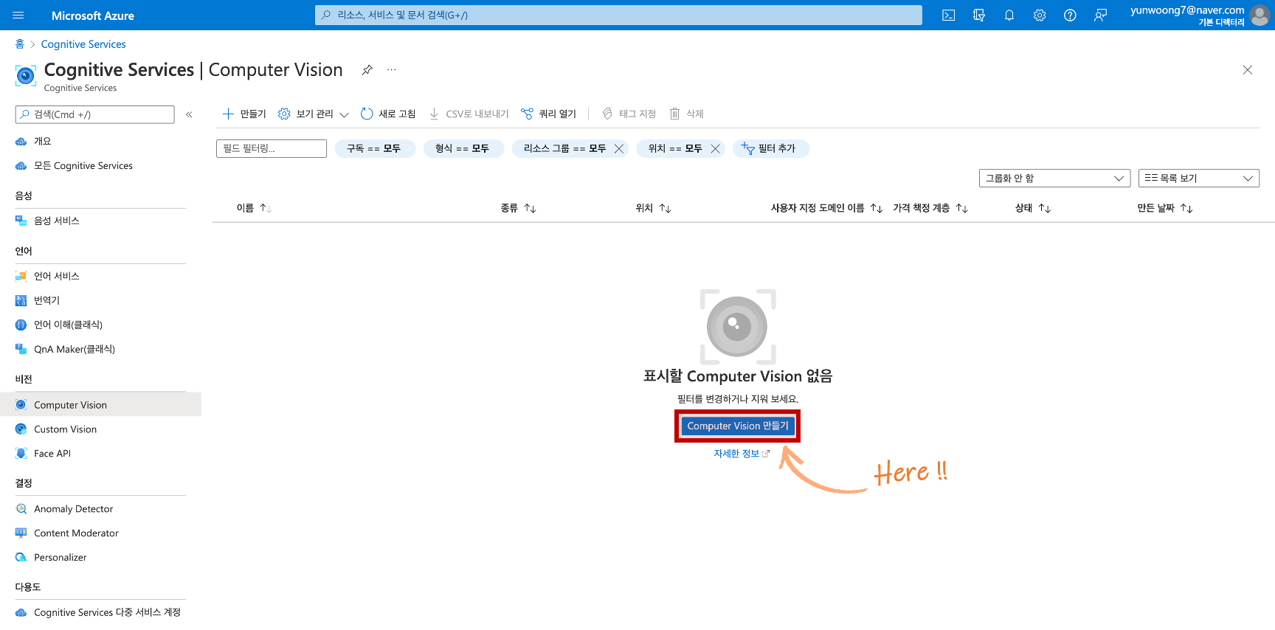Click 새로 고침 refresh button
The height and width of the screenshot is (630, 1275).
click(388, 114)
